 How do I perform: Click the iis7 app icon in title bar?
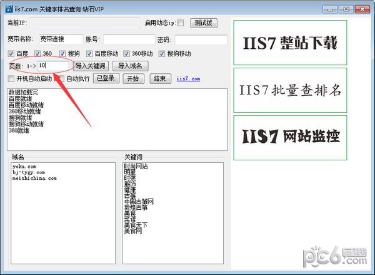[x=9, y=9]
